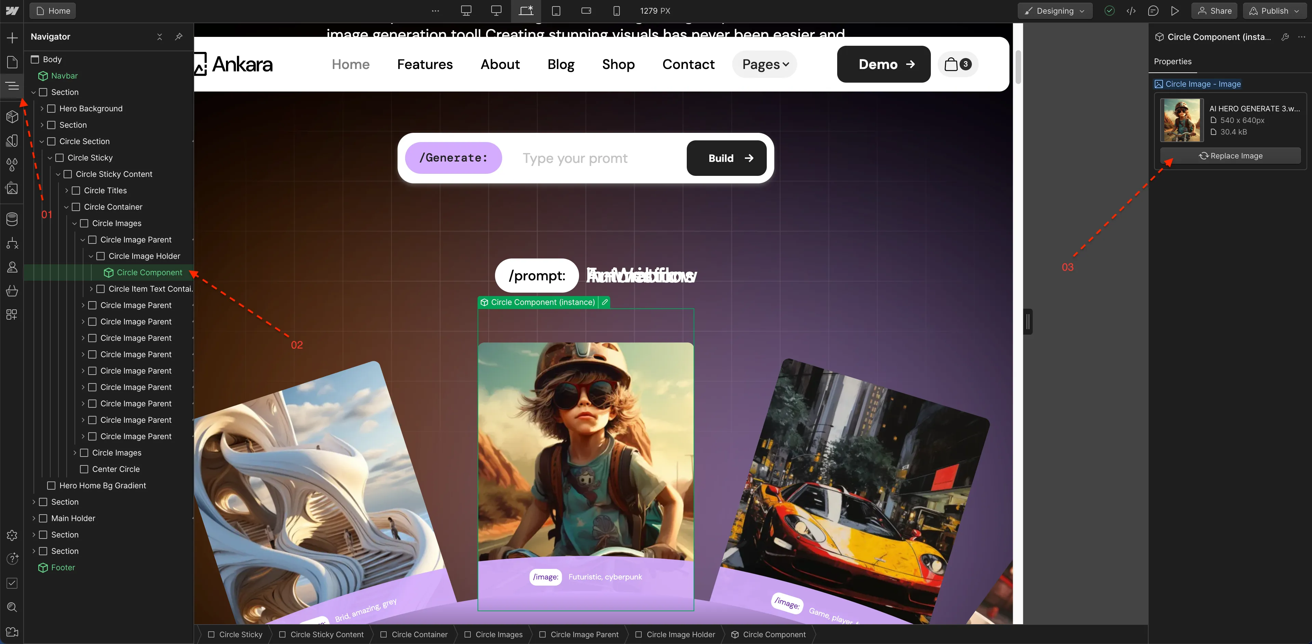
Task: Select the mobile portrait breakpoint
Action: [x=616, y=11]
